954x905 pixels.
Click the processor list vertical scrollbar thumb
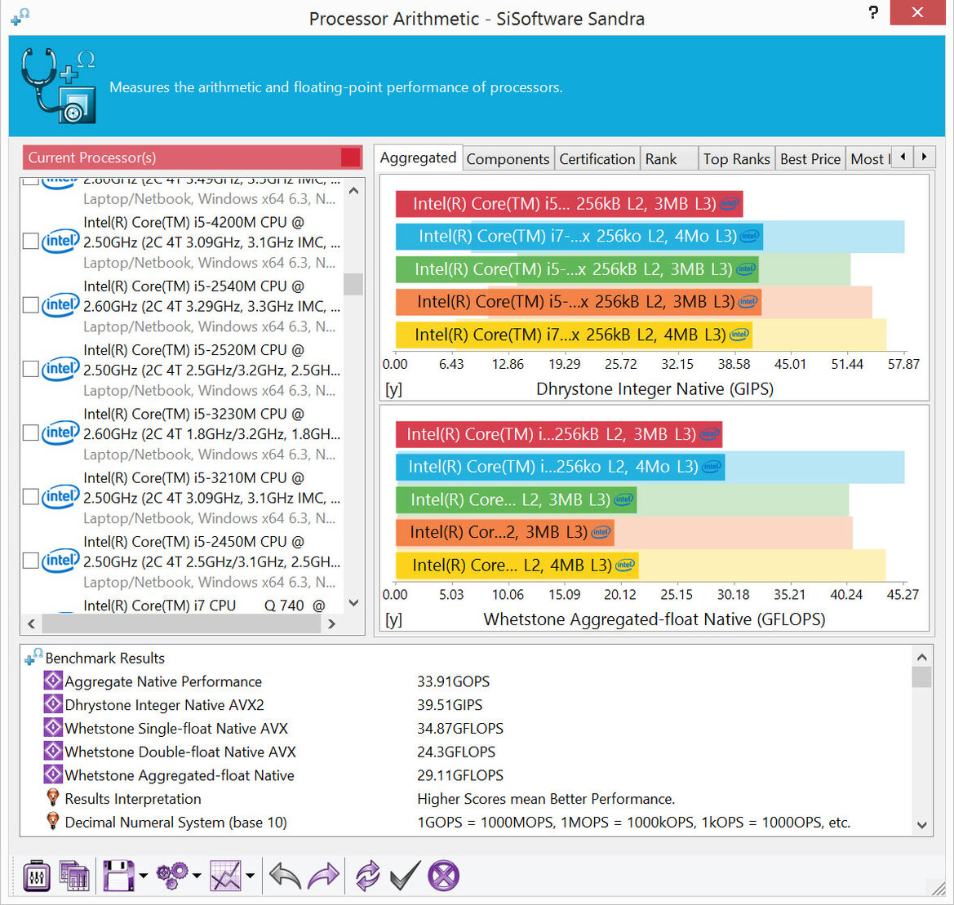point(353,284)
